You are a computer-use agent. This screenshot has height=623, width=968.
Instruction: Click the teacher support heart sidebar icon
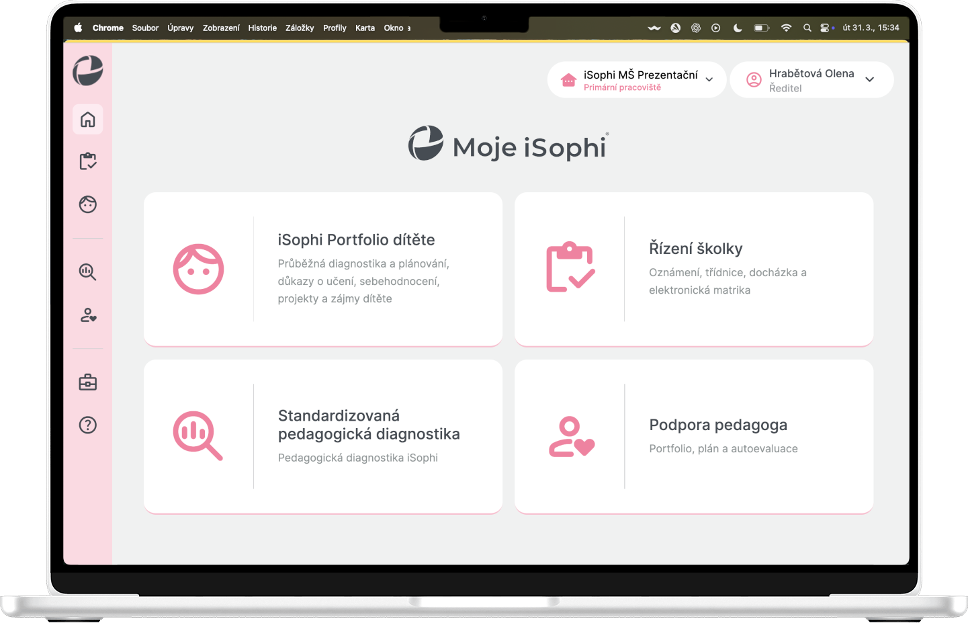88,315
